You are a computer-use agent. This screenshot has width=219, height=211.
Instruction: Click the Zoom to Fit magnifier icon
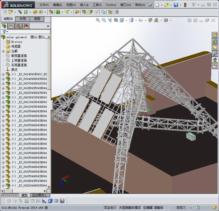(98, 20)
